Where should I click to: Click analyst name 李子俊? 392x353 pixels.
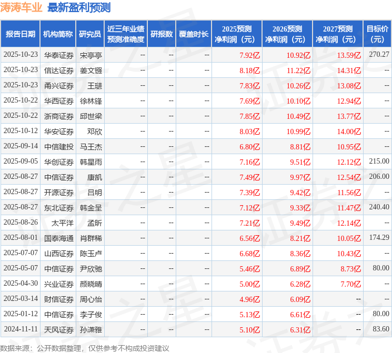point(91,315)
